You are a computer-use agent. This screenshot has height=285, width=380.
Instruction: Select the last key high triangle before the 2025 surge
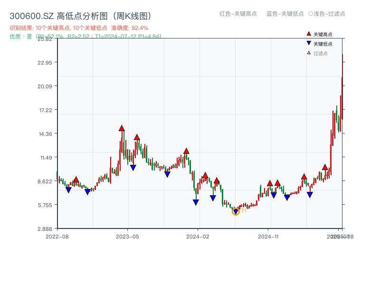tap(325, 167)
